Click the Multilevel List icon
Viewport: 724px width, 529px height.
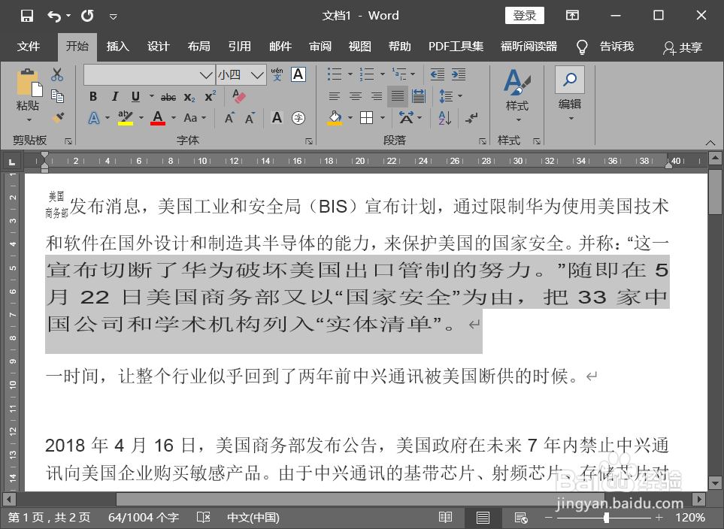pos(399,74)
